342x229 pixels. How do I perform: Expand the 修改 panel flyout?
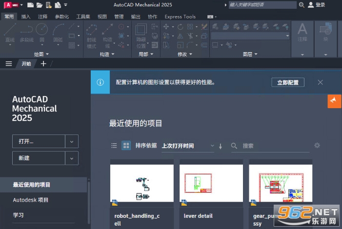185,54
